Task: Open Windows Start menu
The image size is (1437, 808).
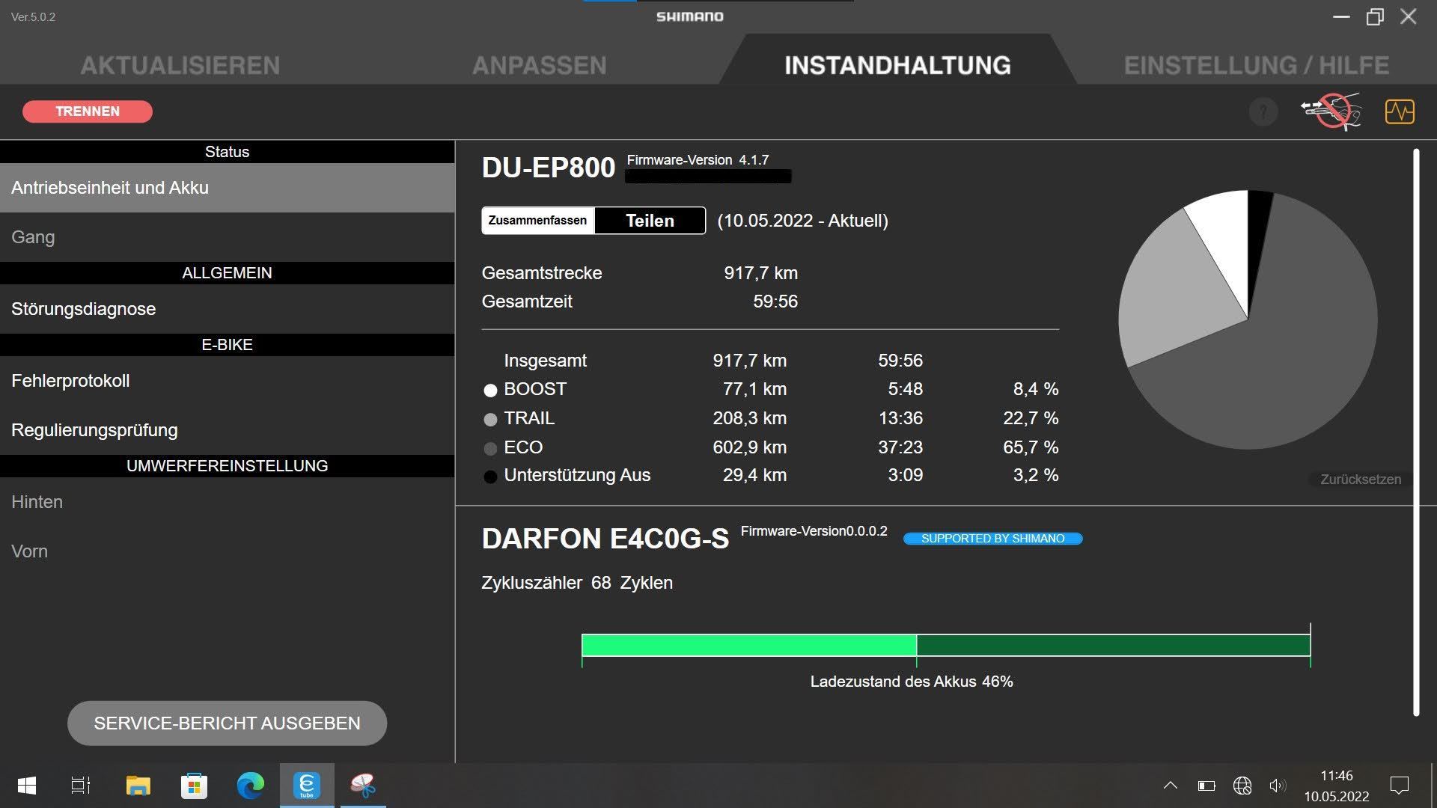Action: click(27, 786)
